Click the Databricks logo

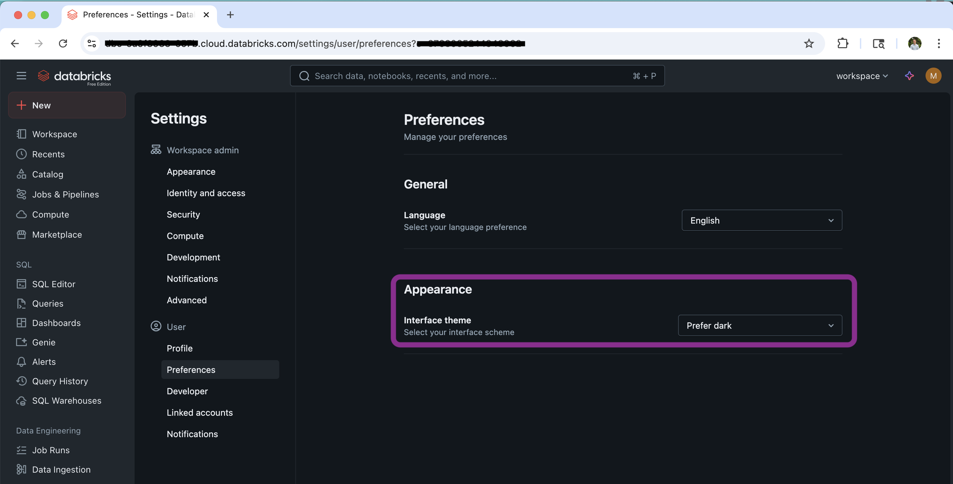click(74, 77)
